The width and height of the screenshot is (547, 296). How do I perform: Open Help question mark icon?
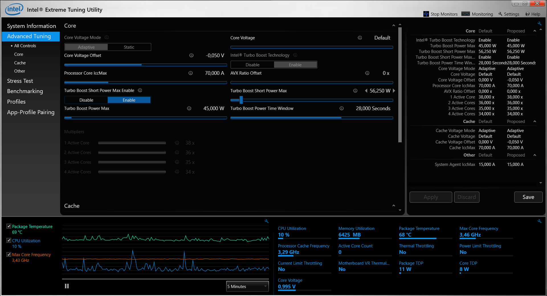click(x=527, y=14)
